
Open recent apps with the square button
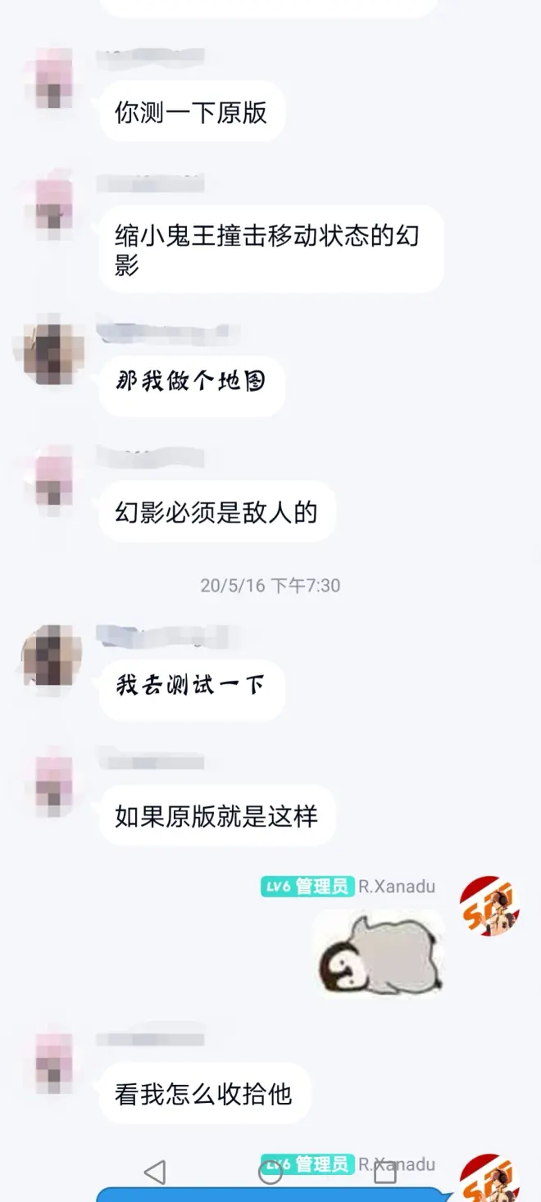[385, 1173]
